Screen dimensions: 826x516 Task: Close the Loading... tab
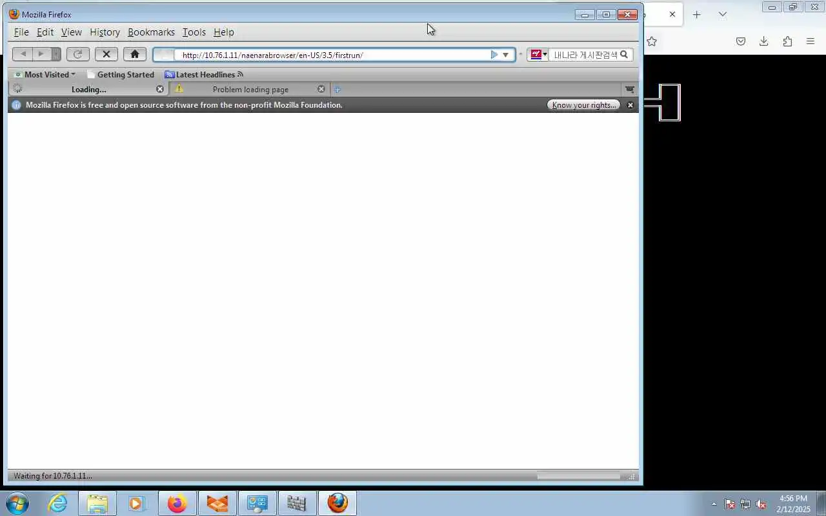pos(160,89)
